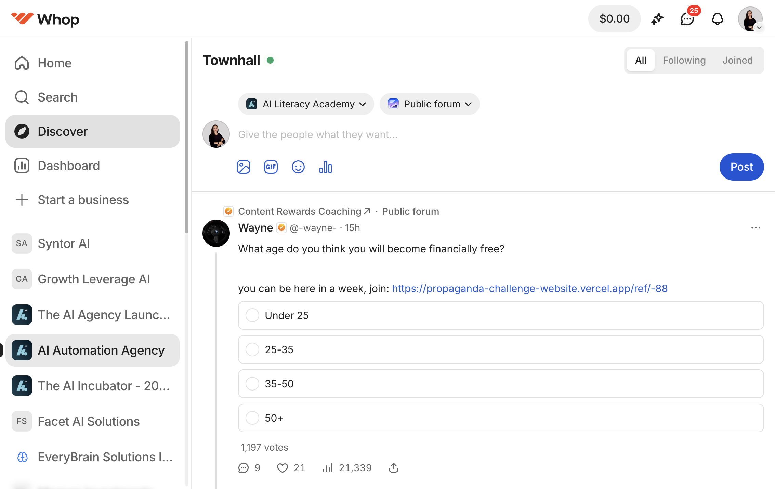Click the Post button
The width and height of the screenshot is (775, 489).
(x=741, y=167)
